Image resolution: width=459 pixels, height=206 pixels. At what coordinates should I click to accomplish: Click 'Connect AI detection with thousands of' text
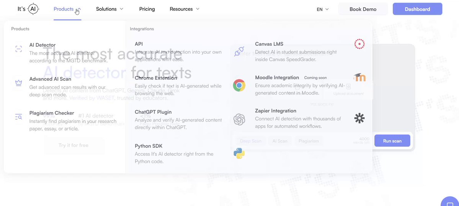pyautogui.click(x=298, y=119)
